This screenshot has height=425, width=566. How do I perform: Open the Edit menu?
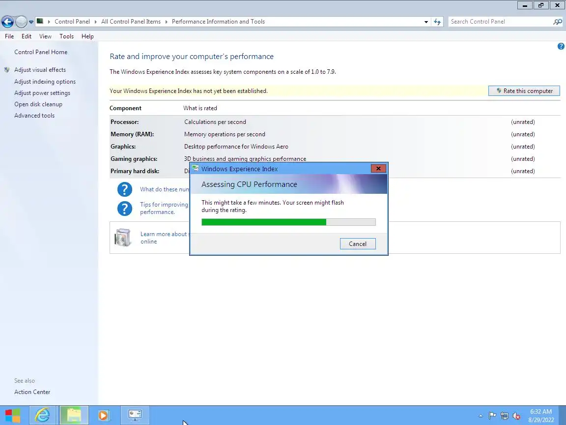(x=27, y=36)
